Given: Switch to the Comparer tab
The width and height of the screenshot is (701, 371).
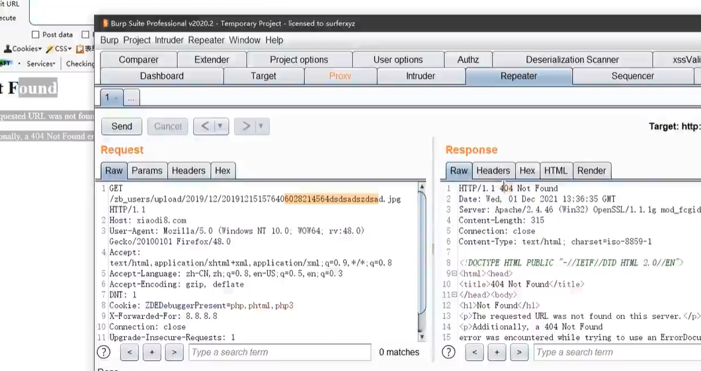Looking at the screenshot, I should point(139,60).
